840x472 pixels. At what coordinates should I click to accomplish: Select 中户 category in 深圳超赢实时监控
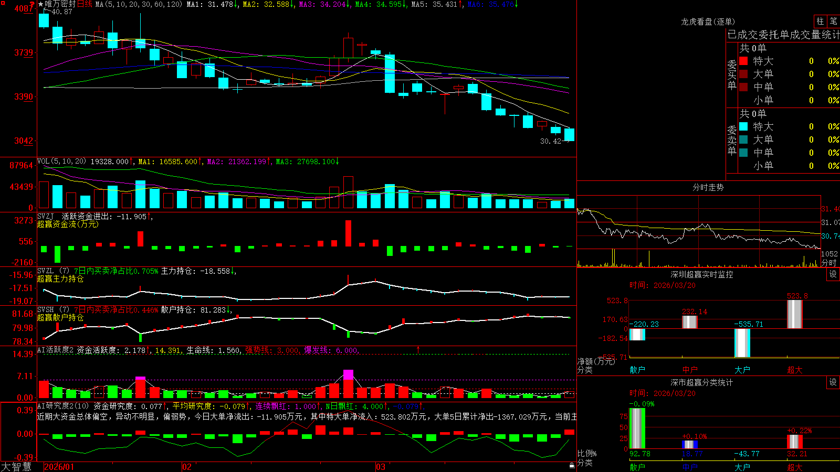[x=690, y=370]
